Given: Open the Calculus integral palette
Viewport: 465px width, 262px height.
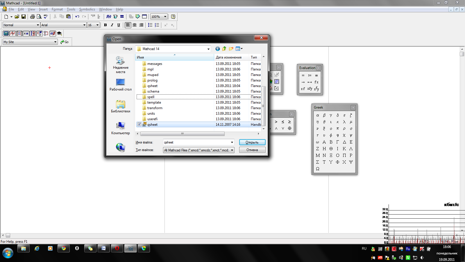Looking at the screenshot, I should pos(33,33).
